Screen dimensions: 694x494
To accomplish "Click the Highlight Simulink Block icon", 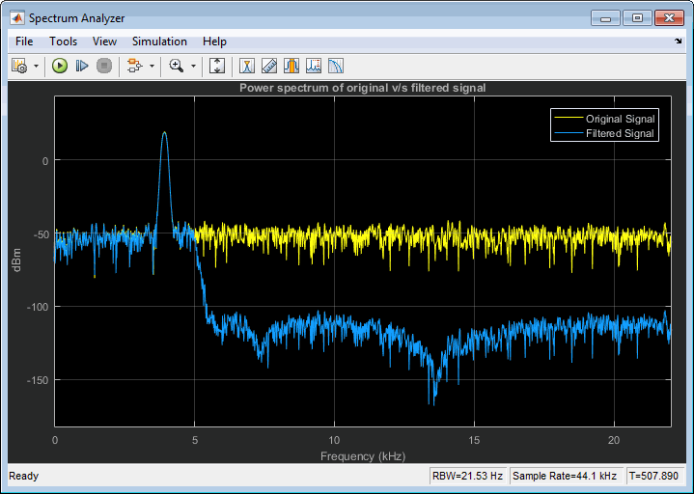I will [x=134, y=66].
